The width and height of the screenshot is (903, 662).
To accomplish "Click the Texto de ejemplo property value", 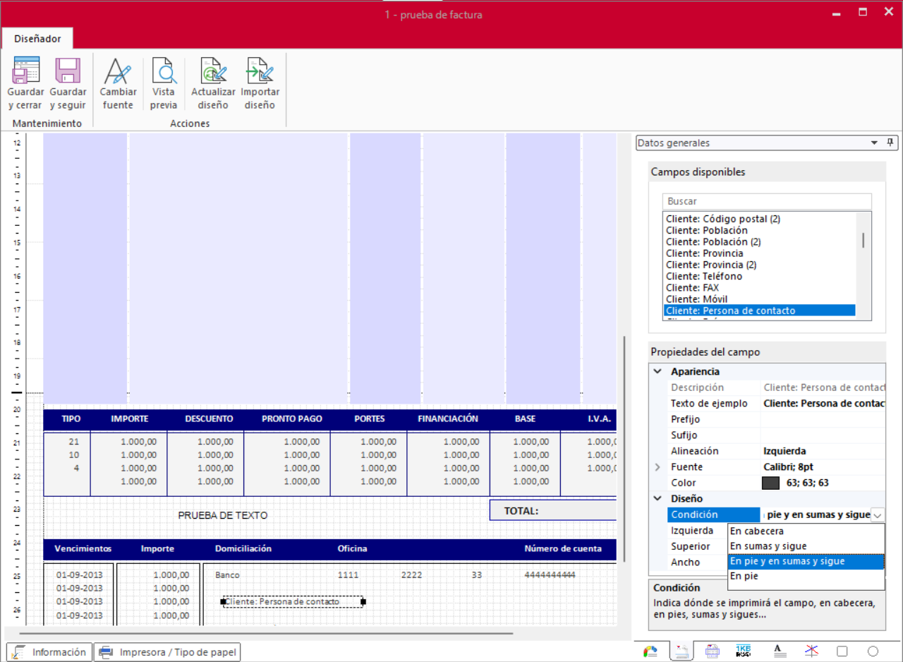I will pos(823,403).
